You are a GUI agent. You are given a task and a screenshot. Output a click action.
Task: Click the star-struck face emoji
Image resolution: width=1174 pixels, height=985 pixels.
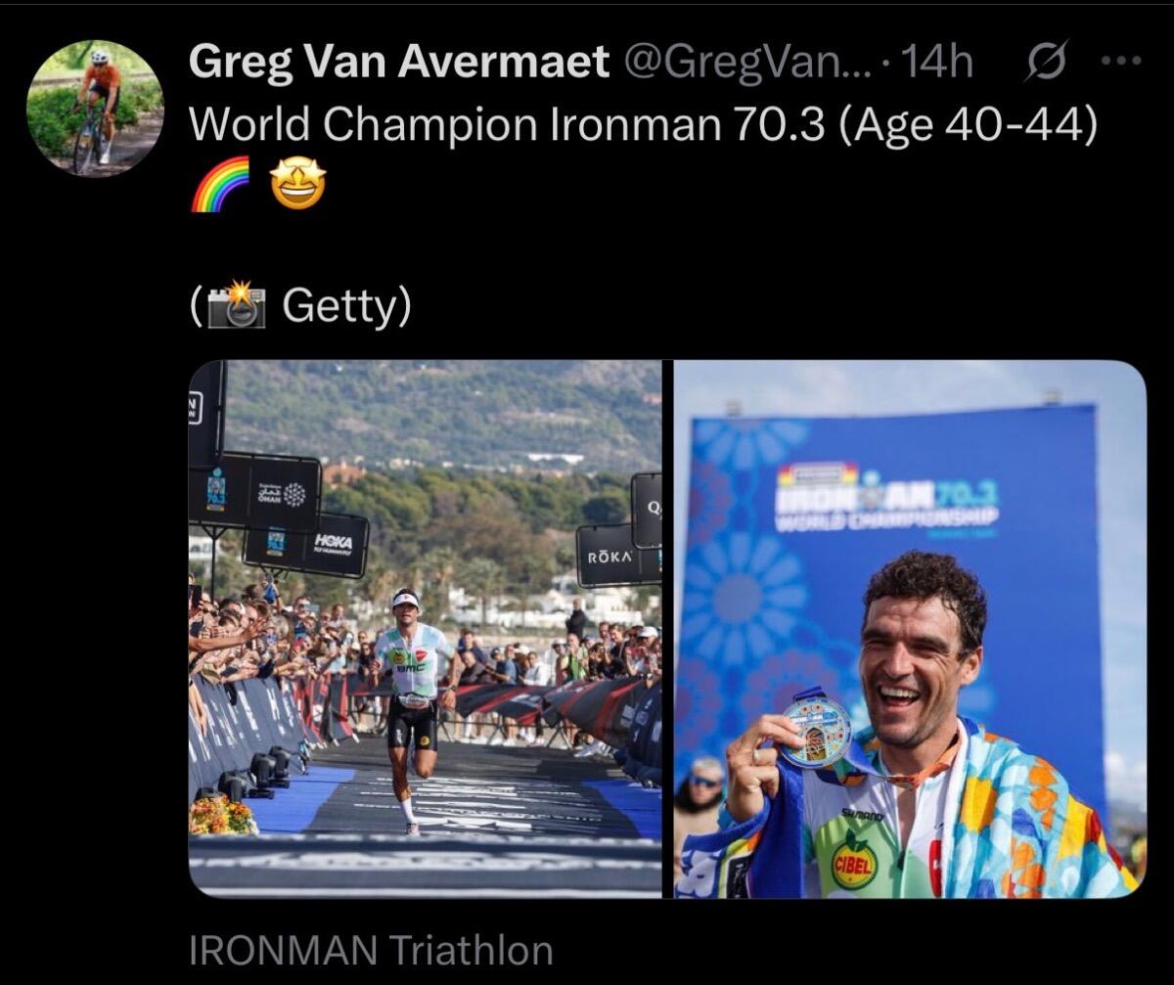298,185
